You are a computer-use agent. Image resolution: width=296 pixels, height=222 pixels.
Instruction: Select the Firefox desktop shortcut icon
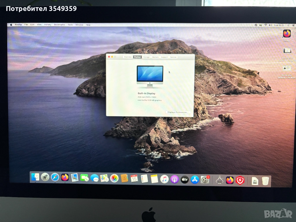pos(287,34)
